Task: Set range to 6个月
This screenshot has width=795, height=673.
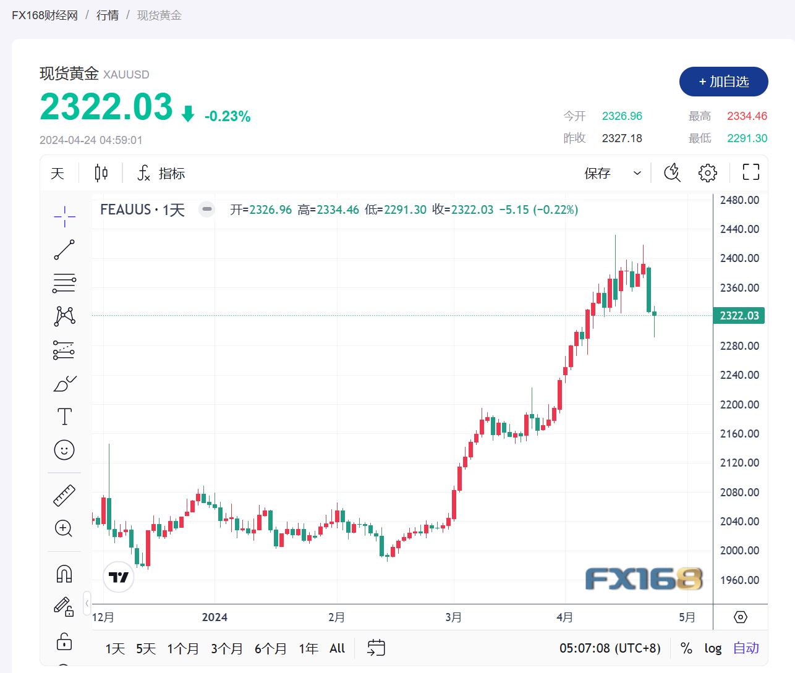Action: (x=271, y=648)
